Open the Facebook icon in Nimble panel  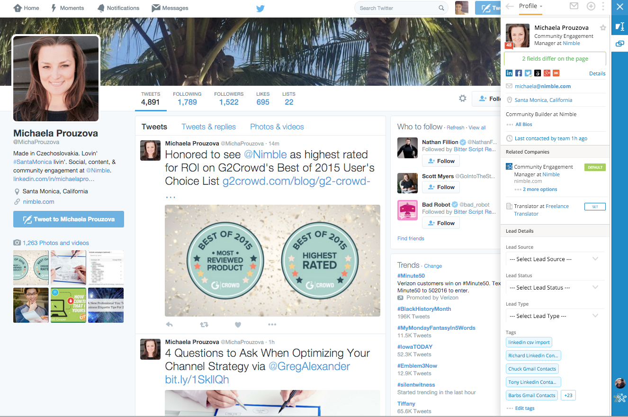519,73
